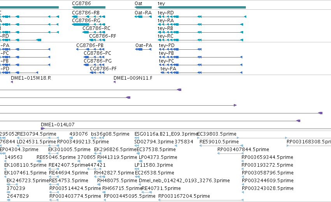Click the Dmel_neb_014242_0193_3276.3prime label

coord(184,181)
